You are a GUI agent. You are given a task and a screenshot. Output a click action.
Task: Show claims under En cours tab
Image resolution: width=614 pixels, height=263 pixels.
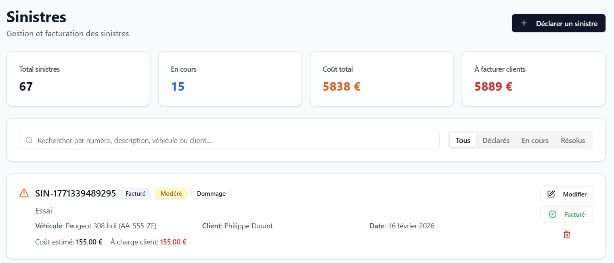click(535, 141)
